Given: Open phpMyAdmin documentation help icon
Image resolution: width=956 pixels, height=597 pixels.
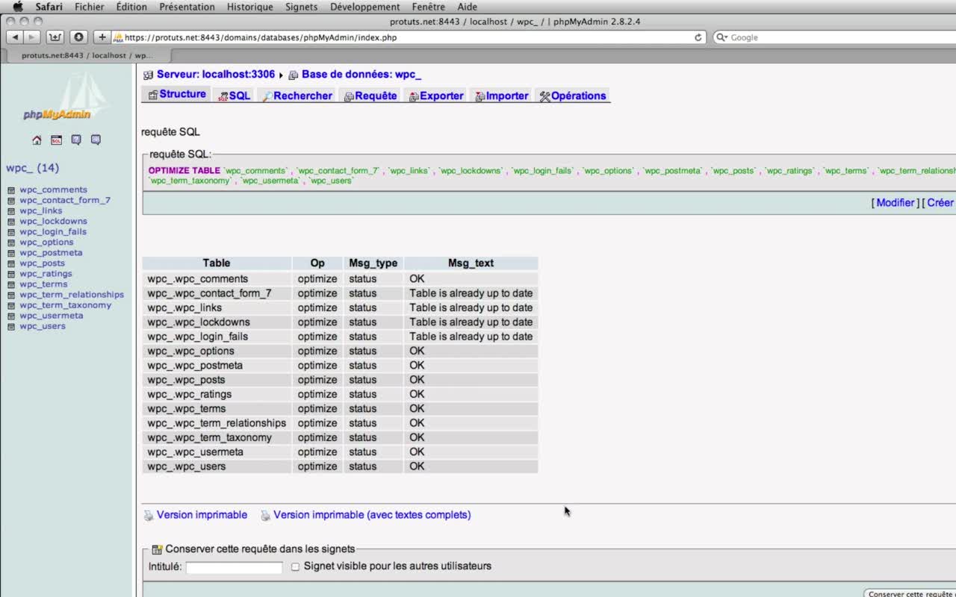Looking at the screenshot, I should click(x=76, y=140).
